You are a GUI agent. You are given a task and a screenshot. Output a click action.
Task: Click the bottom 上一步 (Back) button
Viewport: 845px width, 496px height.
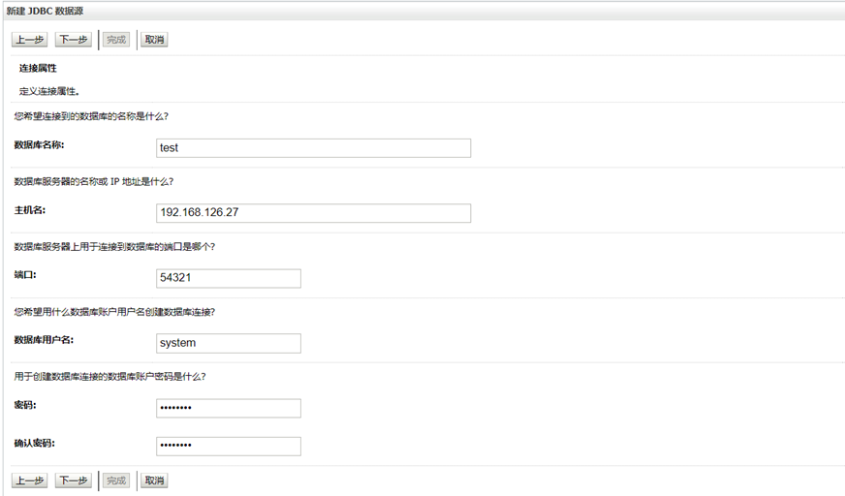[29, 480]
